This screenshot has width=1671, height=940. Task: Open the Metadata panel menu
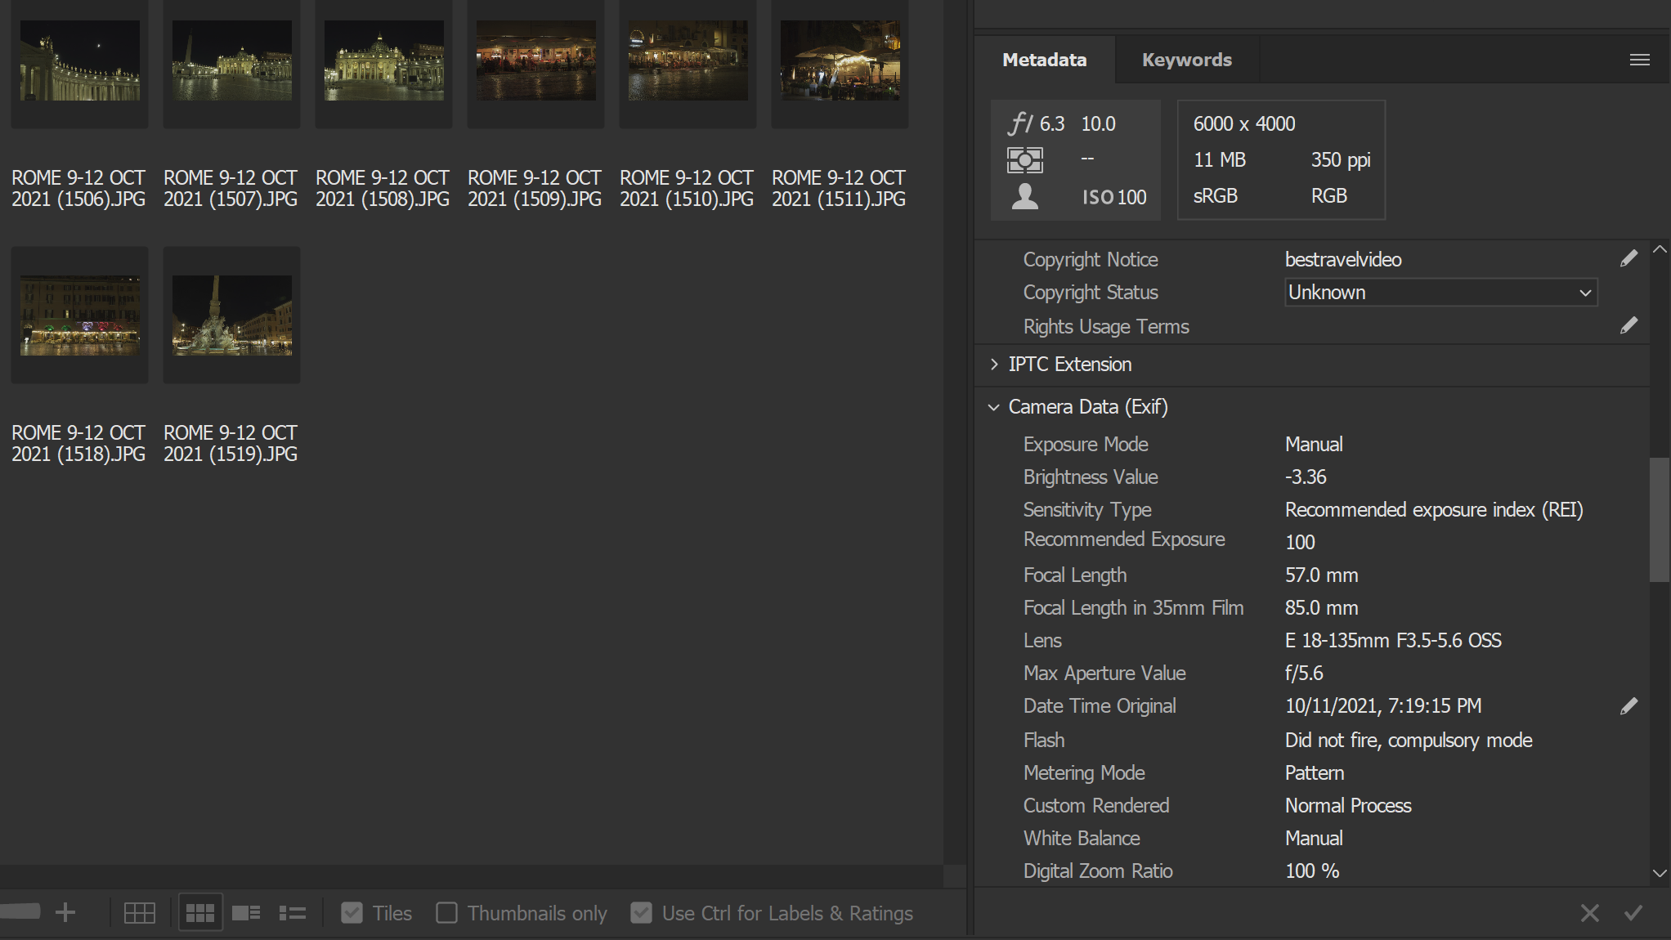point(1639,59)
